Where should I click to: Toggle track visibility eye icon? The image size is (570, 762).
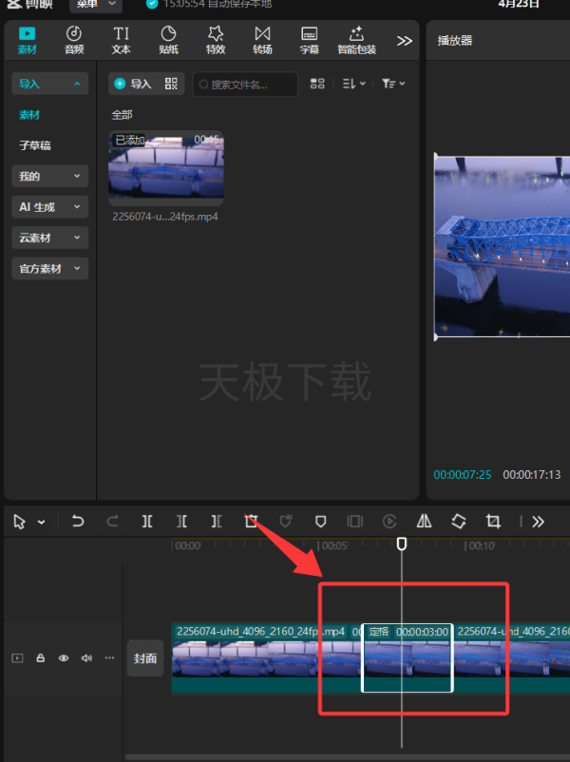point(64,658)
